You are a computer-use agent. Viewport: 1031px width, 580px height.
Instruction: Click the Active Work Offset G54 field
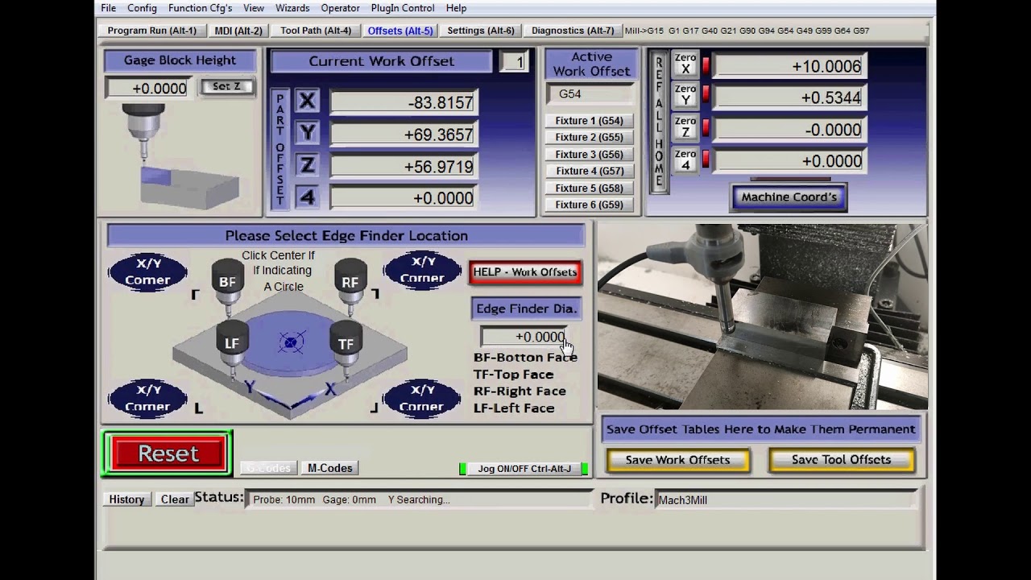click(x=591, y=94)
